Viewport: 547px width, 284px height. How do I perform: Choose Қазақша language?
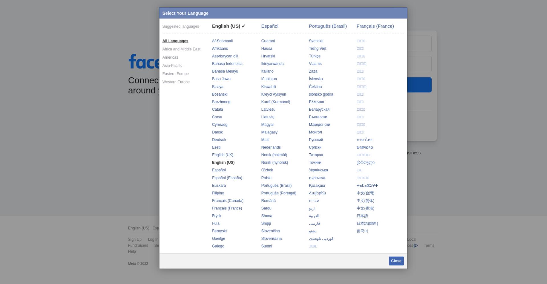(317, 186)
